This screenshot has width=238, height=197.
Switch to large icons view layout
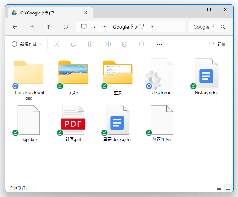[x=228, y=188]
